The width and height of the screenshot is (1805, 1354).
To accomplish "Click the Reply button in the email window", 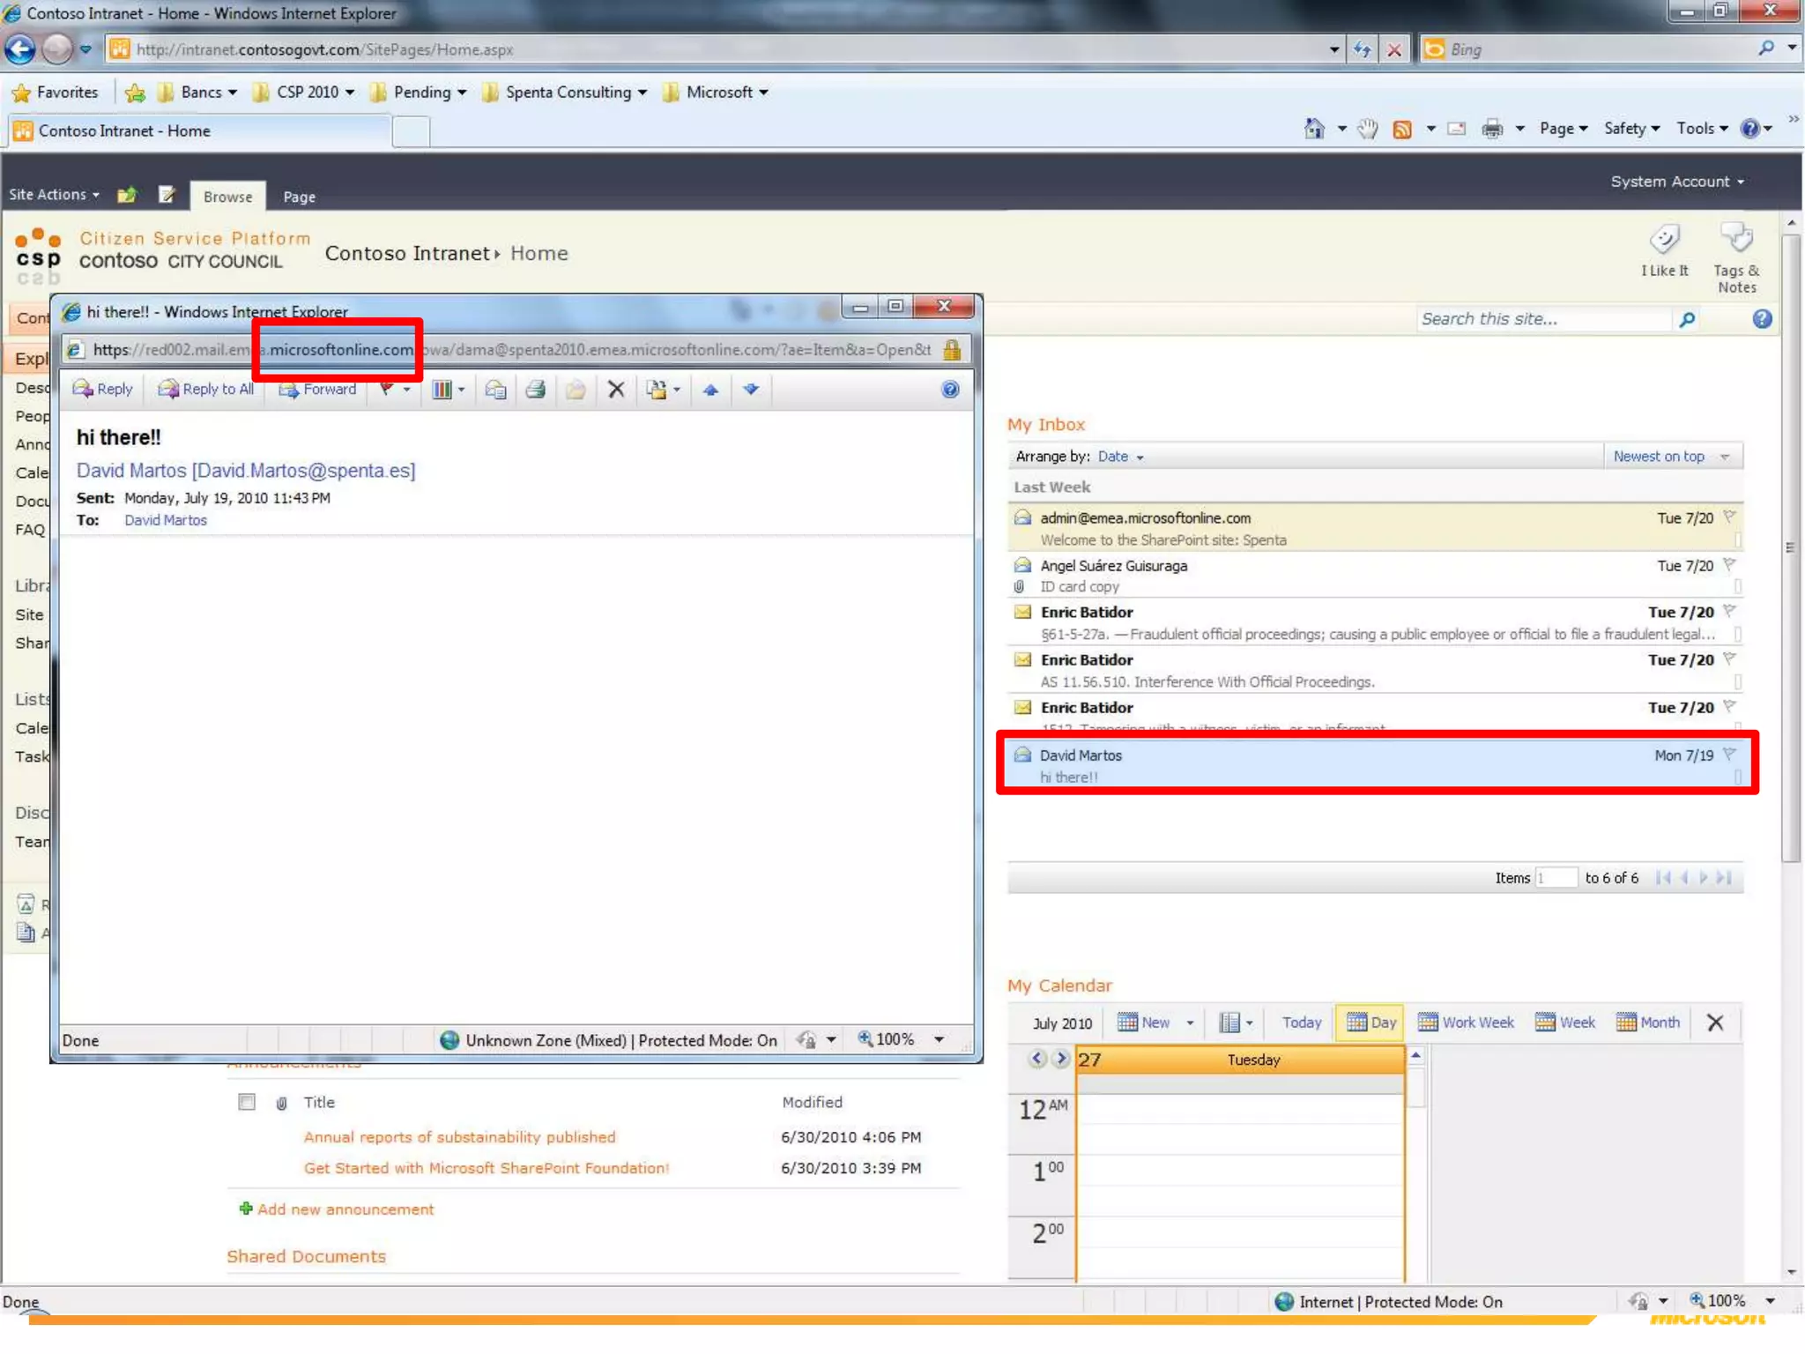I will pos(103,389).
